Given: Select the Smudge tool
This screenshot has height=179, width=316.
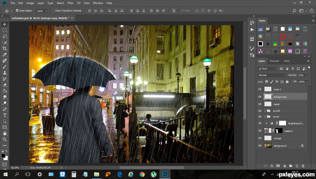Looking at the screenshot, I should pyautogui.click(x=5, y=97).
